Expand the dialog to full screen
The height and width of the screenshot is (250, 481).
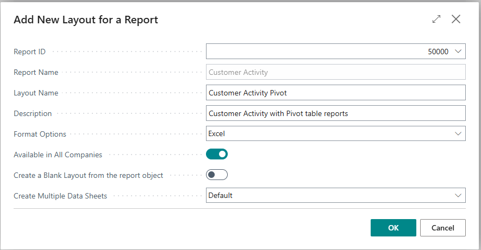click(436, 20)
